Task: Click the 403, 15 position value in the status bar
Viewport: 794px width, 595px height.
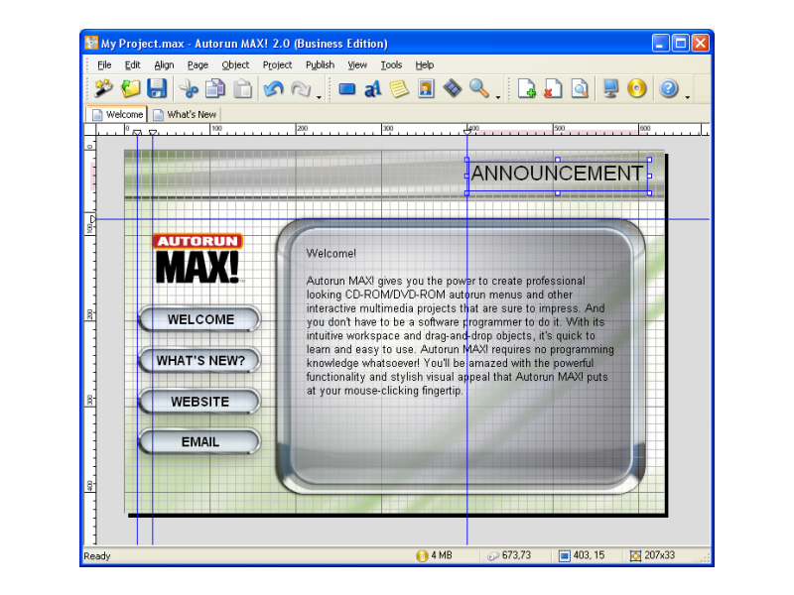Action: point(589,555)
